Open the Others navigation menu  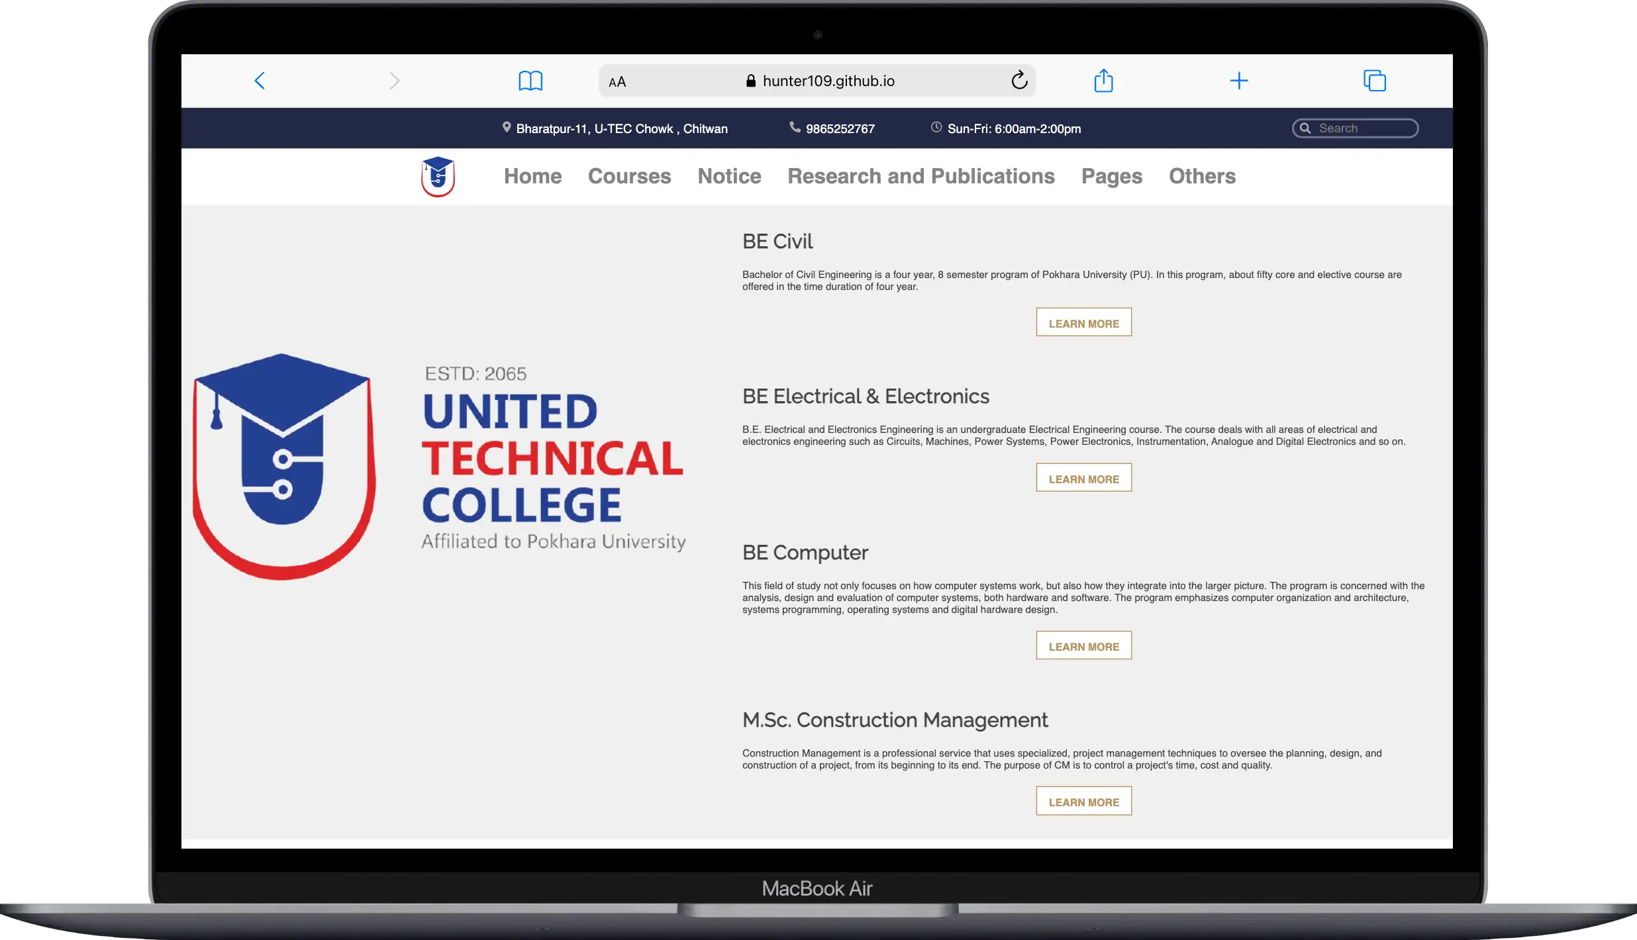[1201, 176]
